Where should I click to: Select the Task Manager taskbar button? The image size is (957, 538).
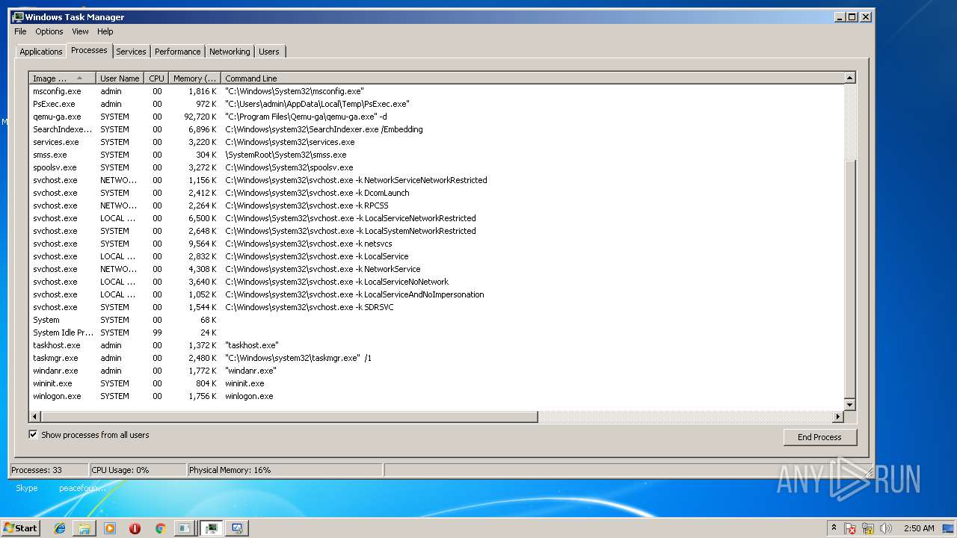point(212,528)
